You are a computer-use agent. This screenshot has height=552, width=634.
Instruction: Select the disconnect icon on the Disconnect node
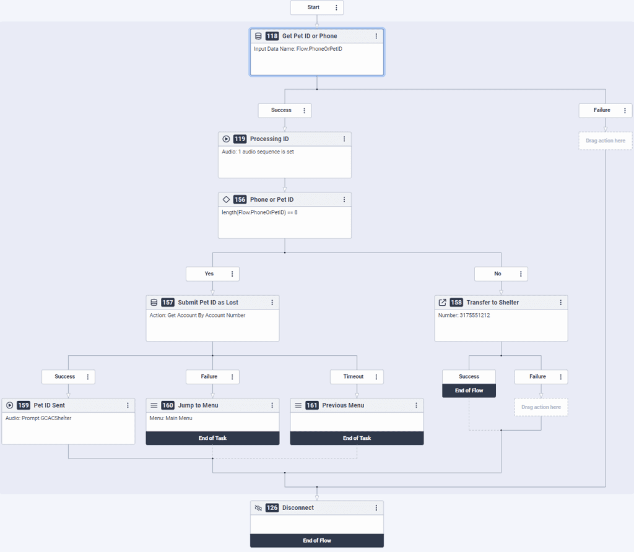click(x=258, y=507)
